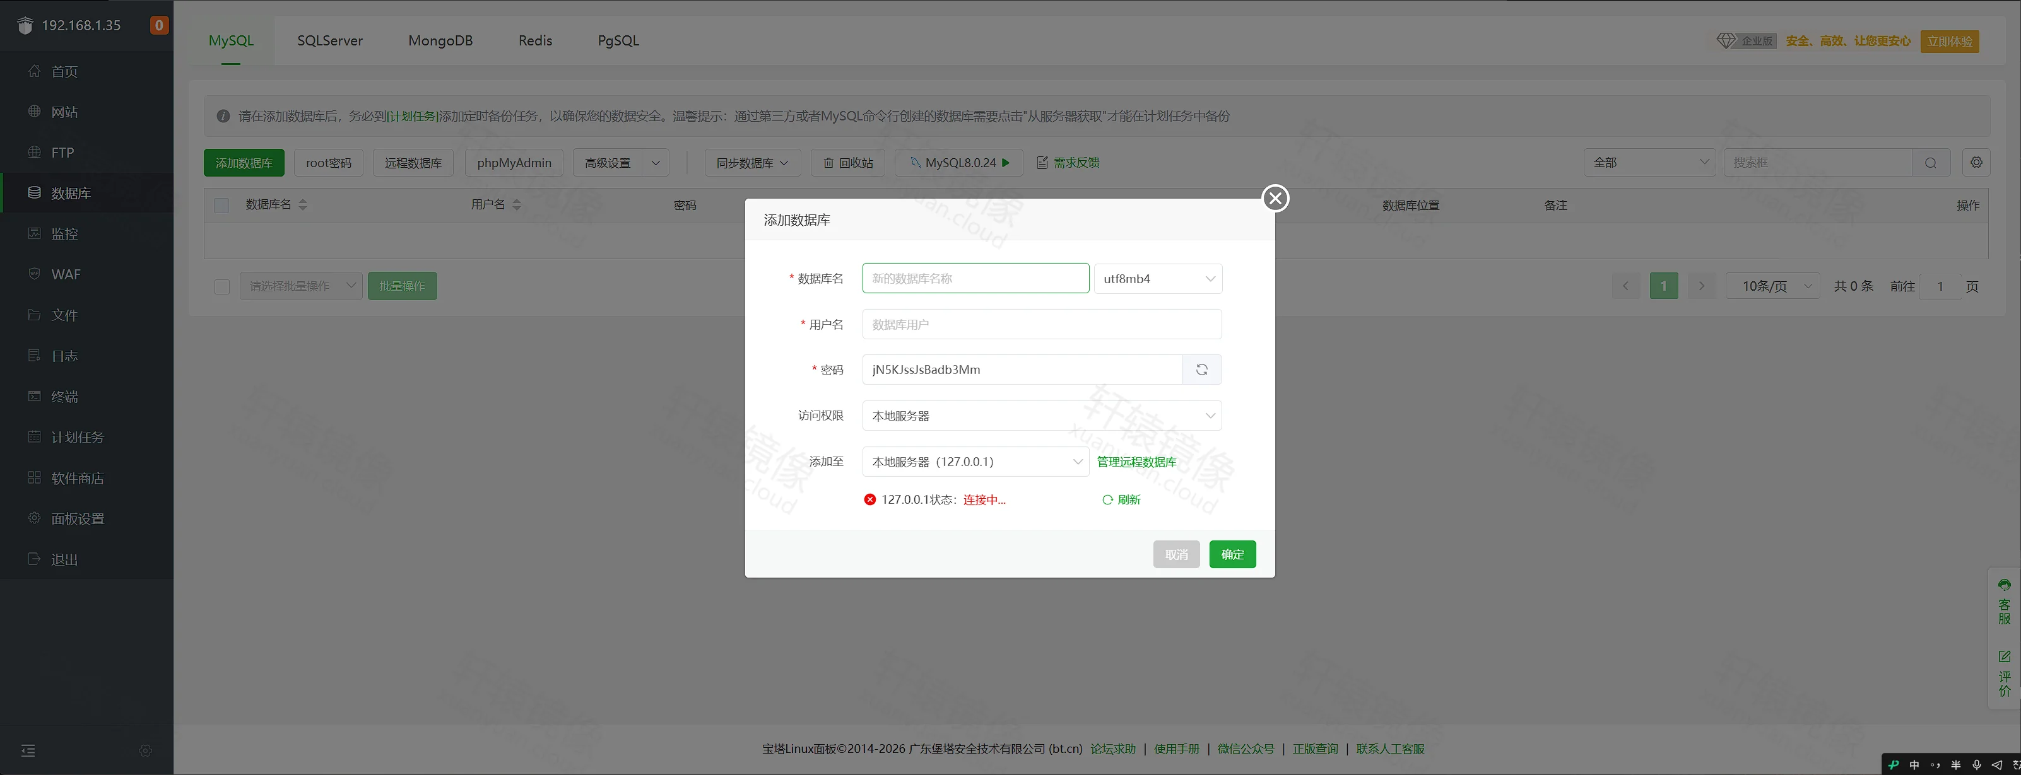Switch to MongoDB tab
Screen dimensions: 2021x775
[440, 41]
